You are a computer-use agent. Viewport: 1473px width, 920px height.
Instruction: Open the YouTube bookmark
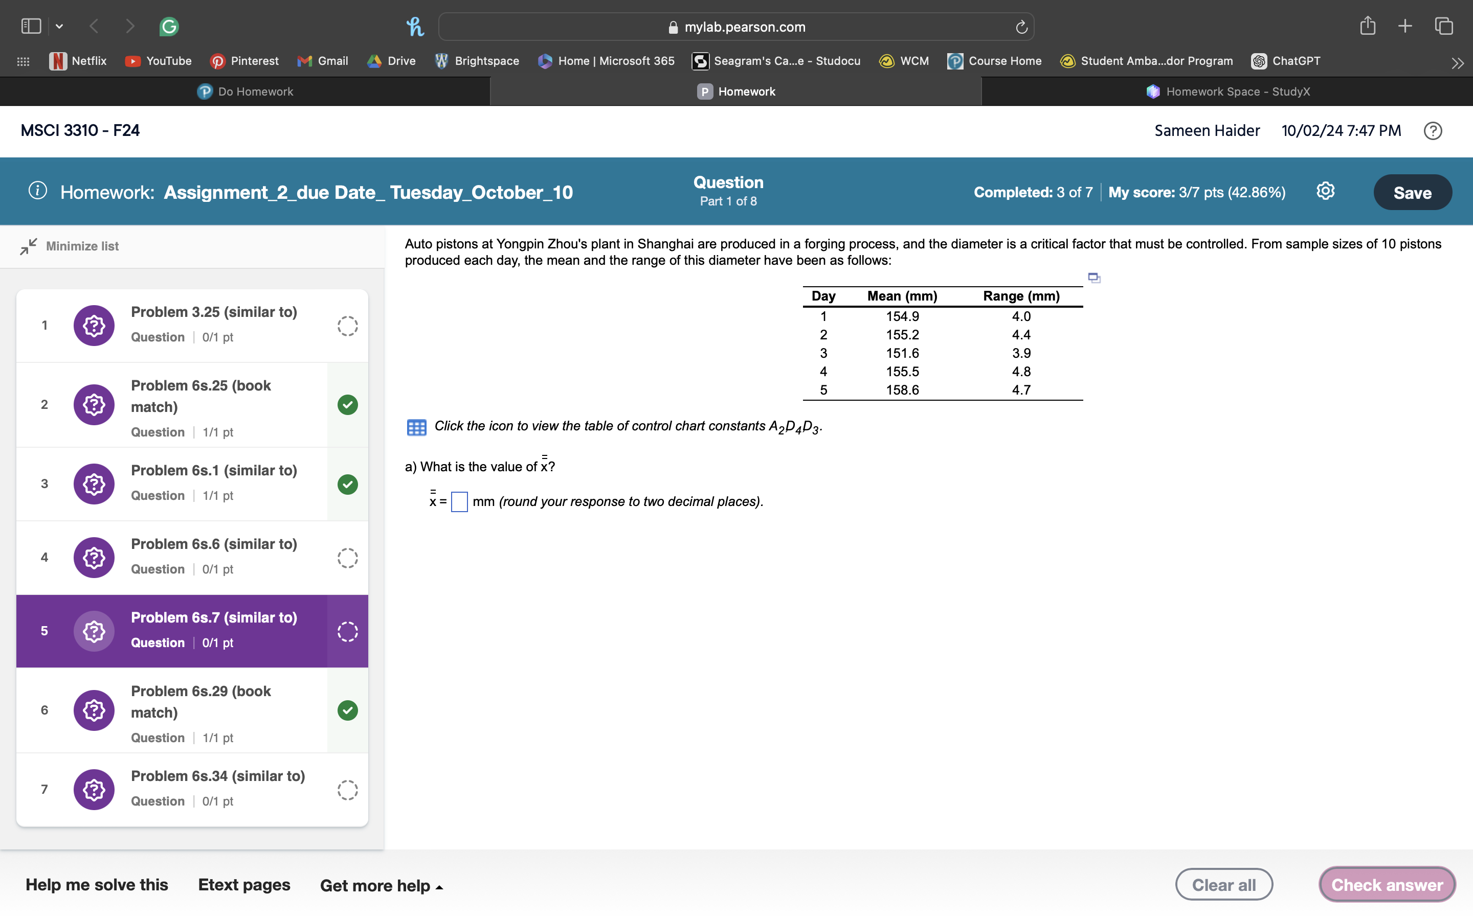pos(158,61)
